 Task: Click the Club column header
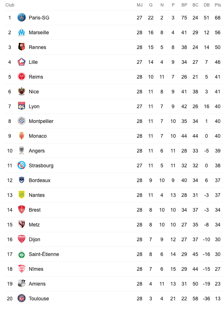(x=10, y=5)
